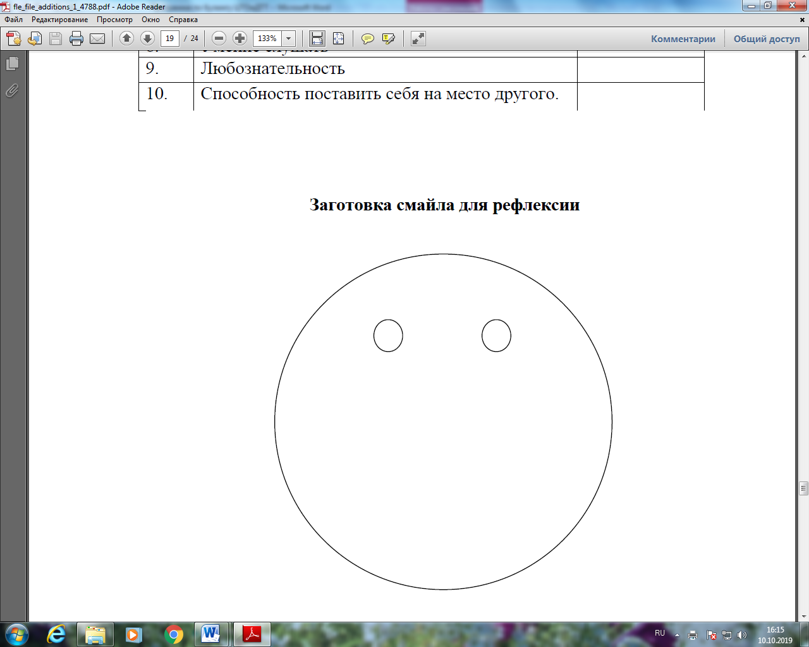Open the media player taskbar icon
The image size is (809, 647).
133,634
